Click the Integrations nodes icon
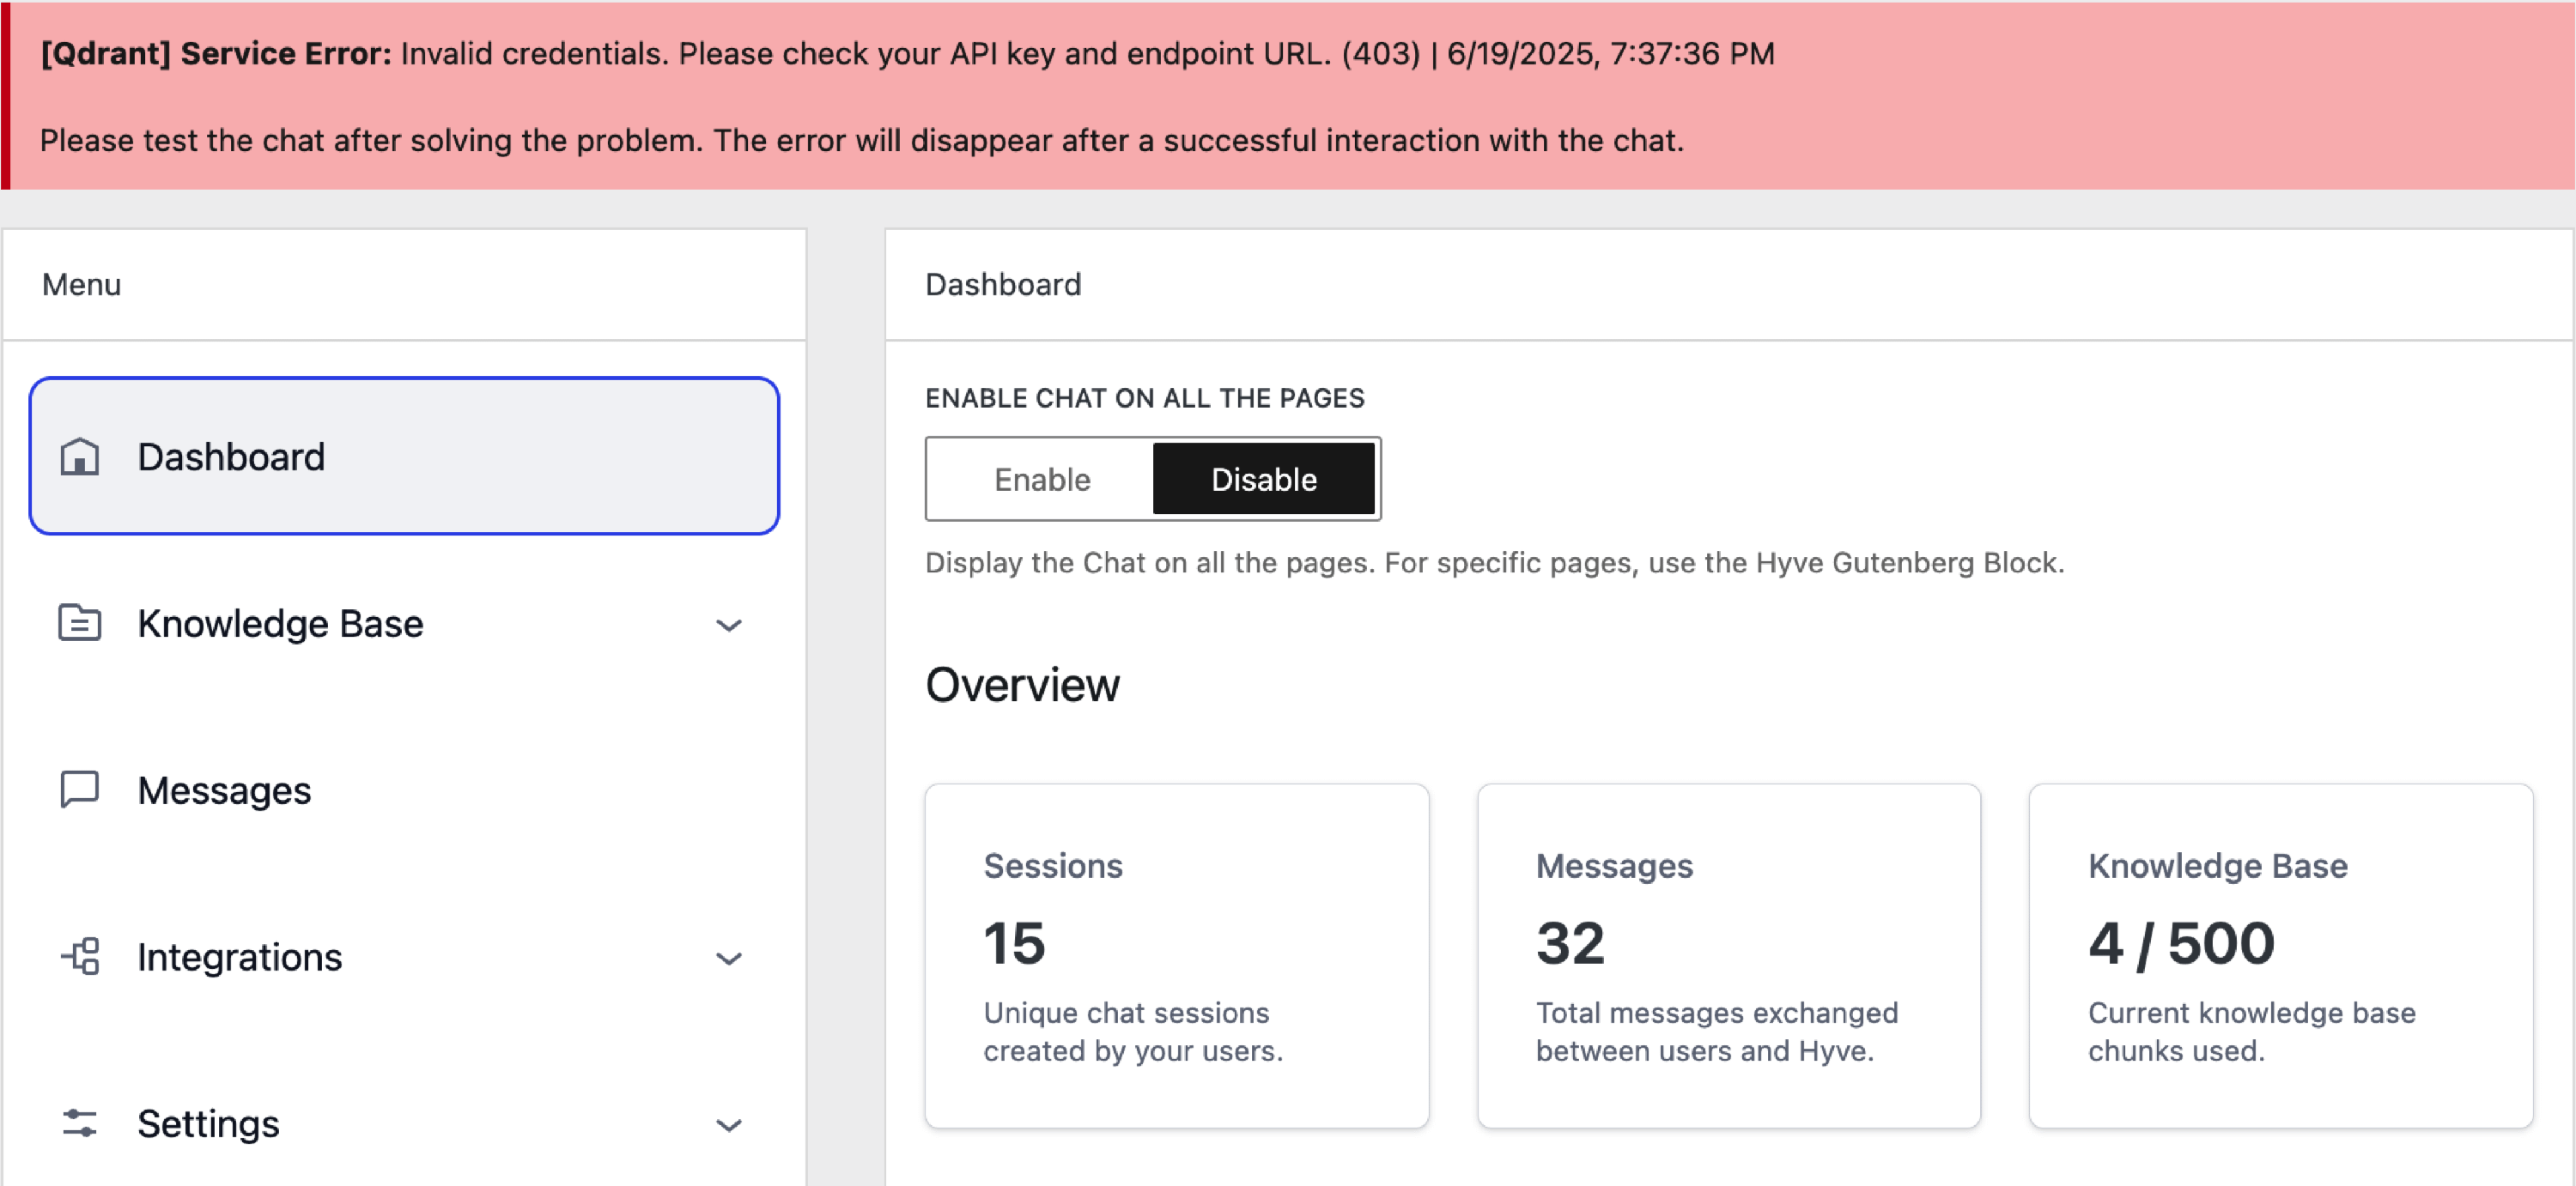This screenshot has height=1186, width=2576. pyautogui.click(x=80, y=956)
